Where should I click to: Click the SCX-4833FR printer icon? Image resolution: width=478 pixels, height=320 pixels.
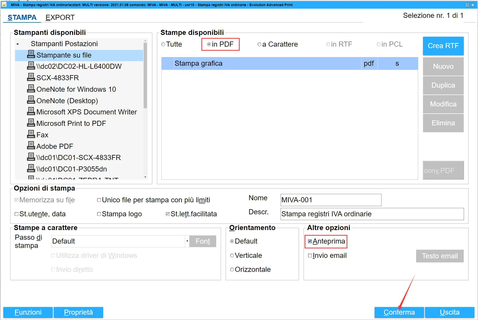31,77
